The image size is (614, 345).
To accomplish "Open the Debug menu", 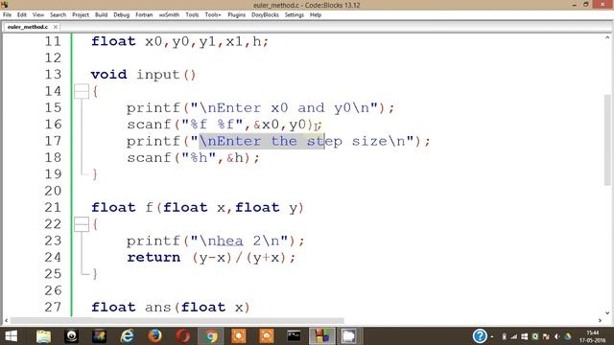I will click(122, 15).
